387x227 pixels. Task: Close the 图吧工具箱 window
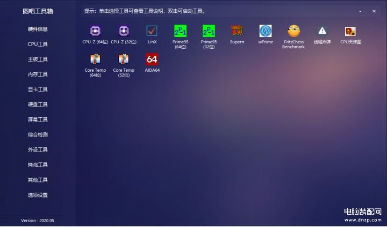coord(374,11)
